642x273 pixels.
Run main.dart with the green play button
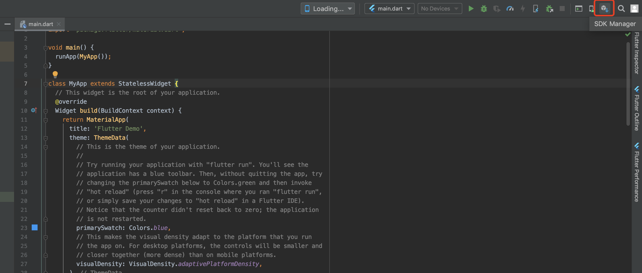[x=471, y=9]
